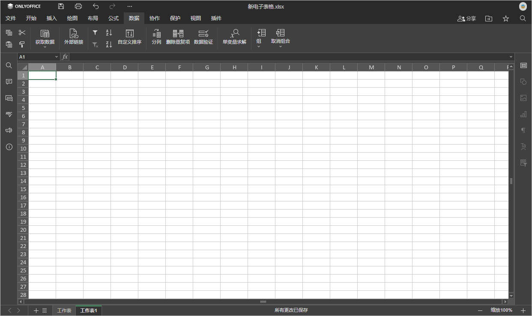Click the Save icon in title bar
This screenshot has height=316, width=532.
[61, 6]
